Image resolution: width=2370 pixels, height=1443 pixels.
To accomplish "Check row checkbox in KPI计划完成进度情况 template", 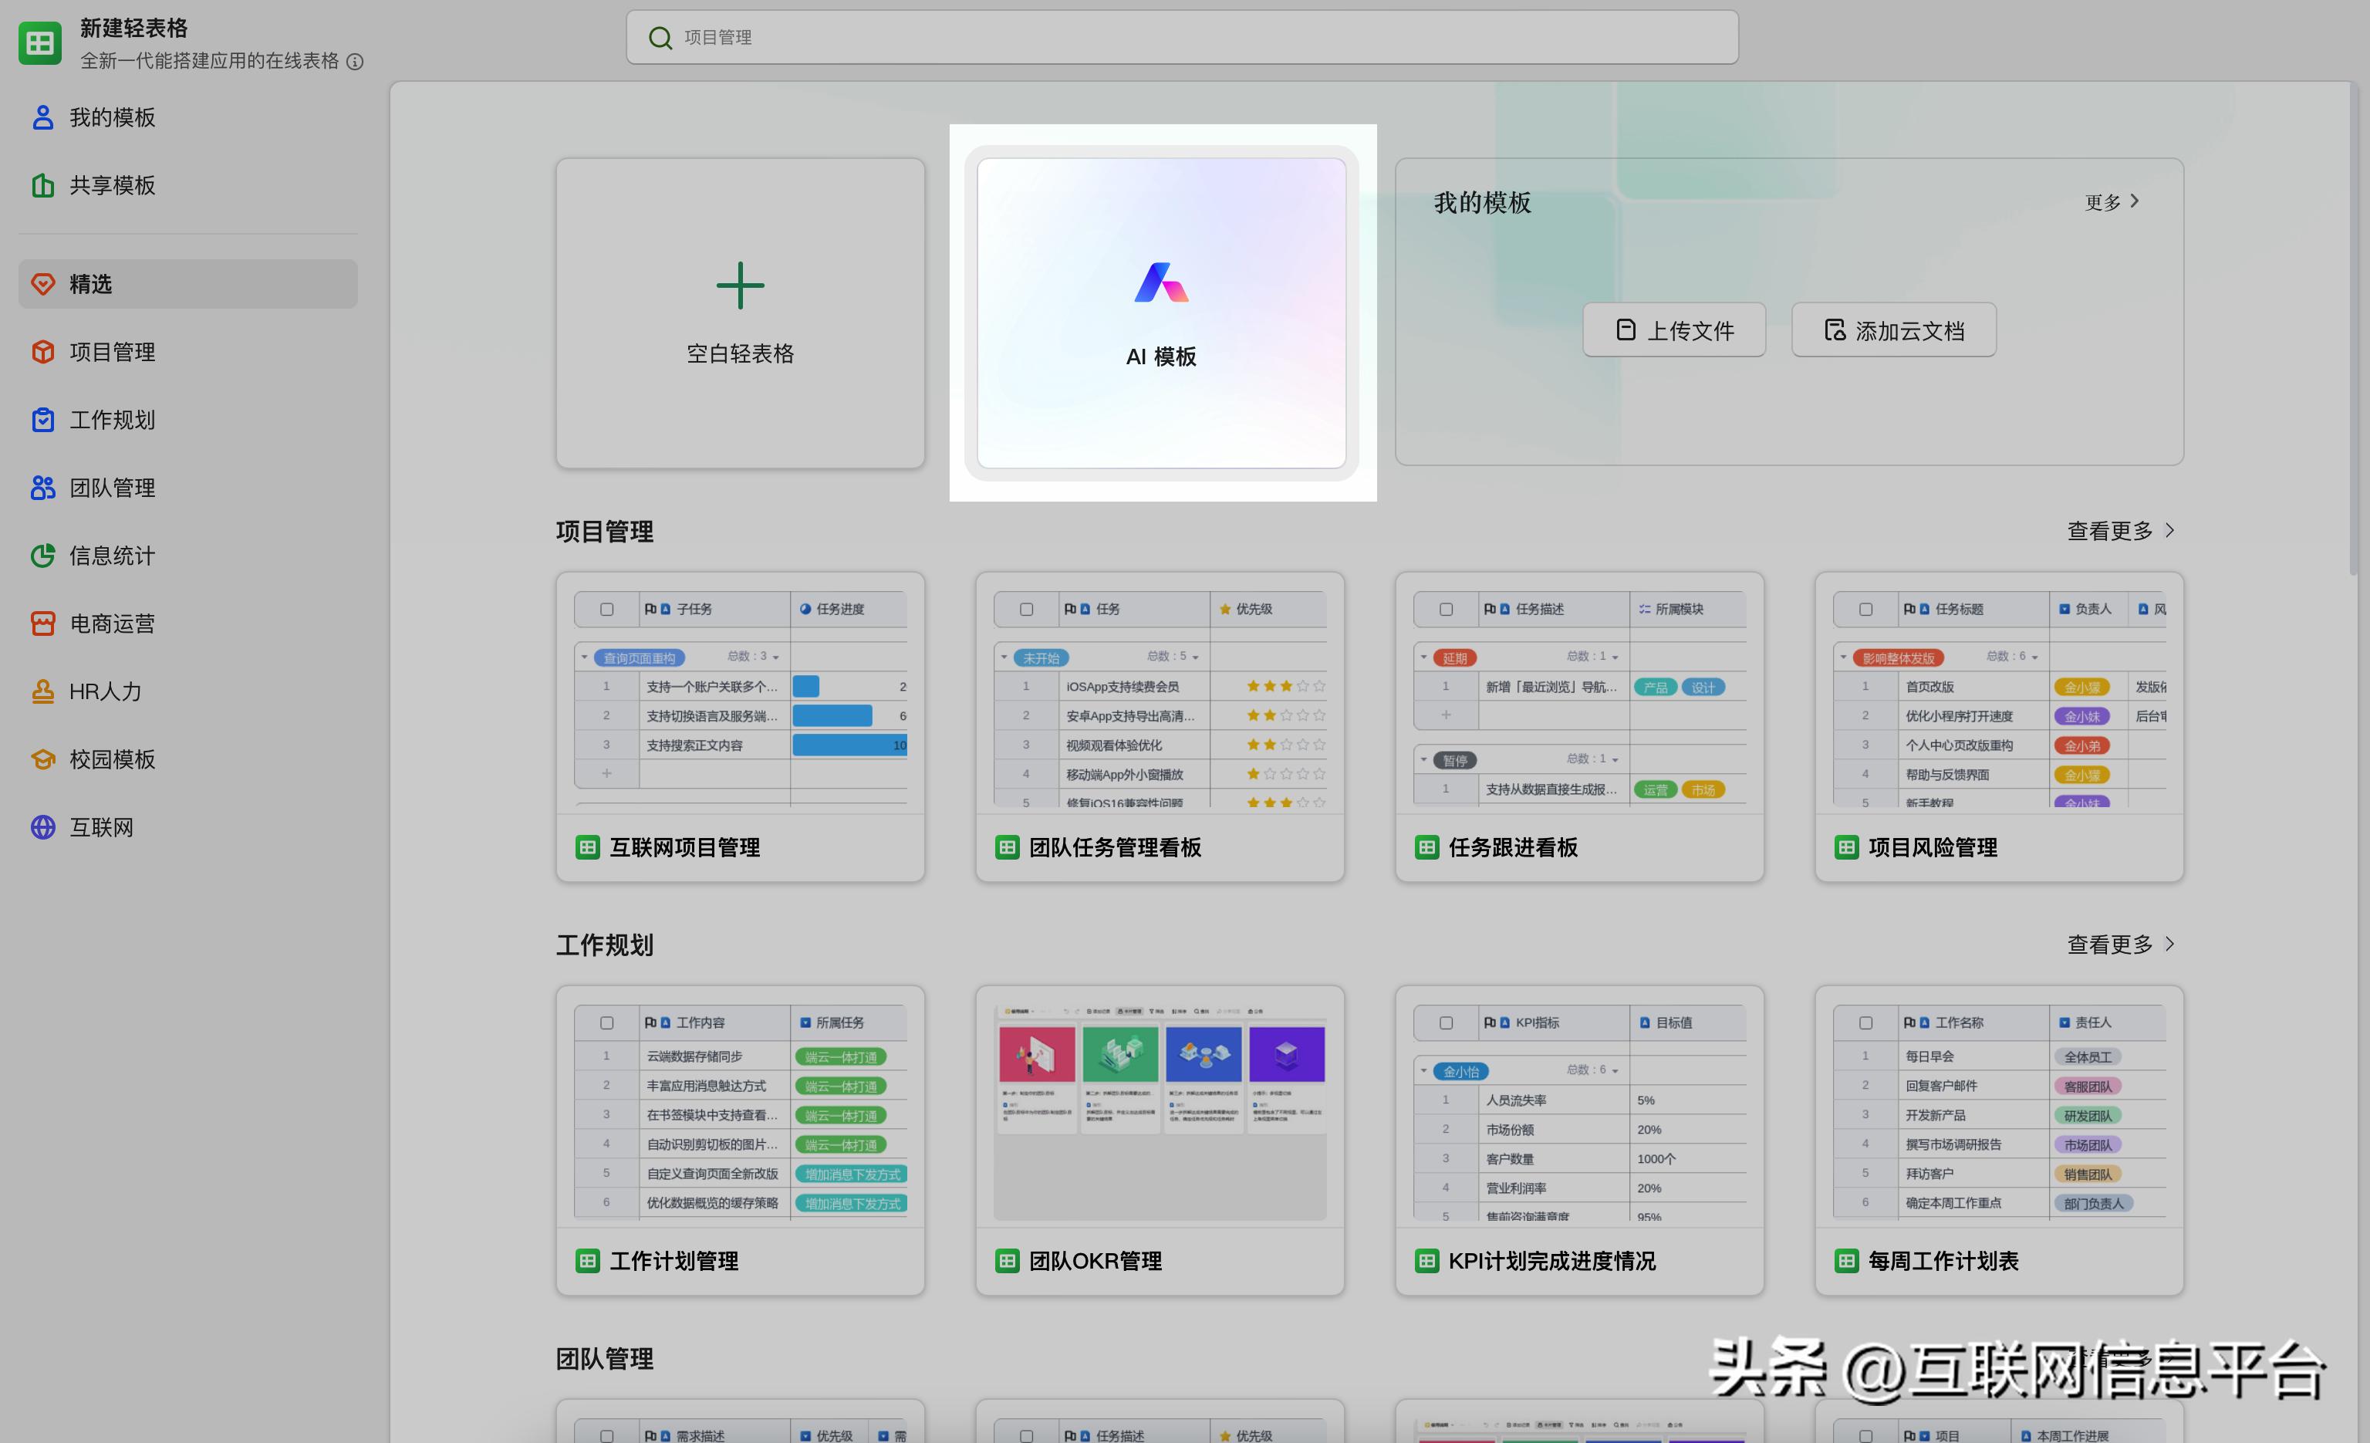I will tap(1446, 1022).
